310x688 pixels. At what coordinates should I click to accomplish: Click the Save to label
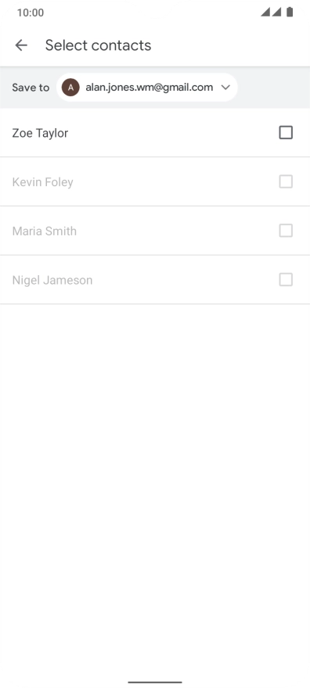pos(31,88)
